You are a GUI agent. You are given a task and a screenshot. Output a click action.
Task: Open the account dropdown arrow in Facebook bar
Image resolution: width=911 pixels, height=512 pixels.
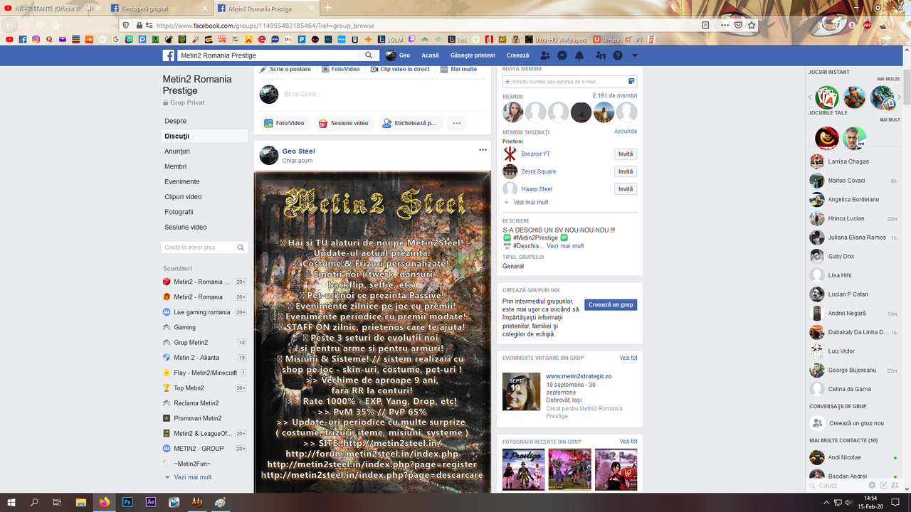pos(635,55)
